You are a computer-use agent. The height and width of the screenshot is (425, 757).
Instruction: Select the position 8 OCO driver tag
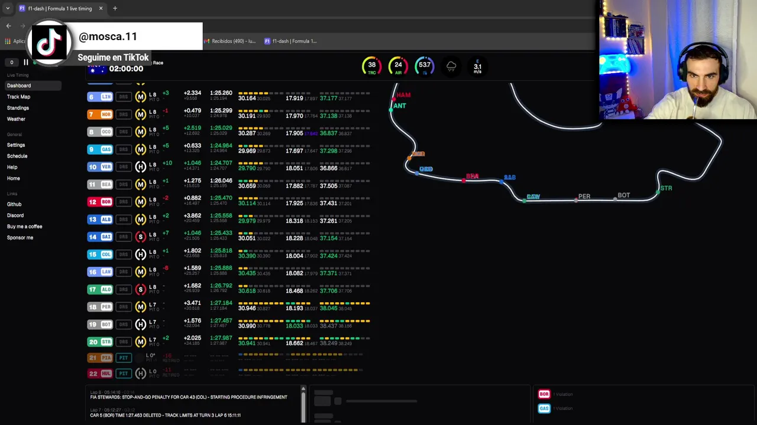pyautogui.click(x=100, y=132)
